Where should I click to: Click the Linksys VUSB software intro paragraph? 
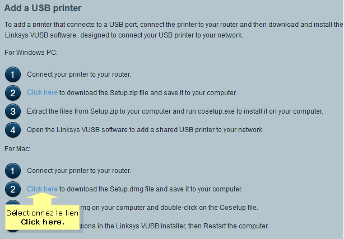174,30
